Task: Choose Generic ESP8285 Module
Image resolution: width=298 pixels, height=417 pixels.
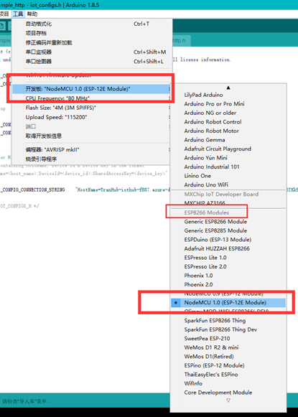Action: [228, 230]
